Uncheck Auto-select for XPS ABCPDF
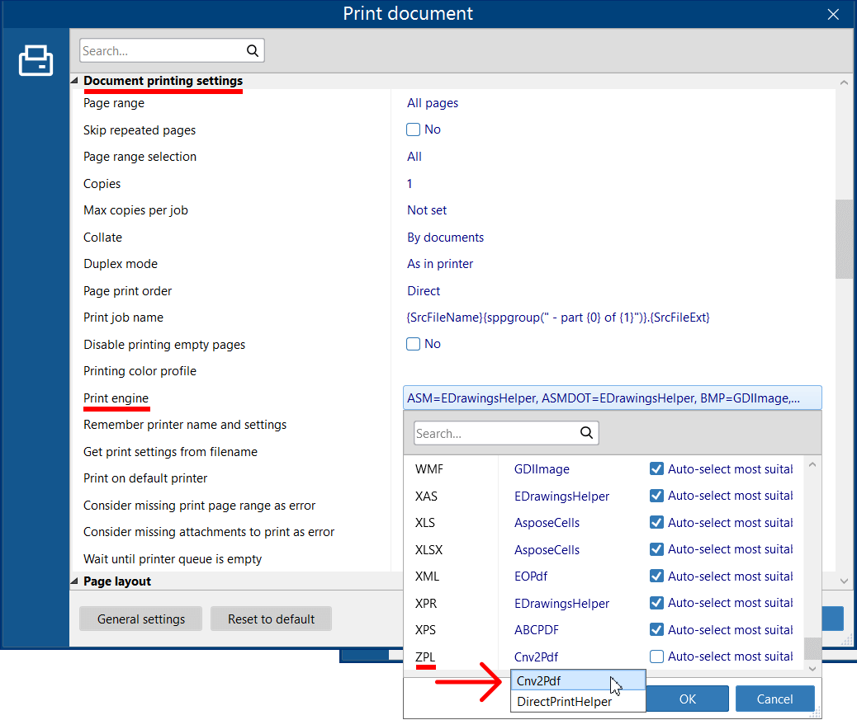 tap(658, 629)
